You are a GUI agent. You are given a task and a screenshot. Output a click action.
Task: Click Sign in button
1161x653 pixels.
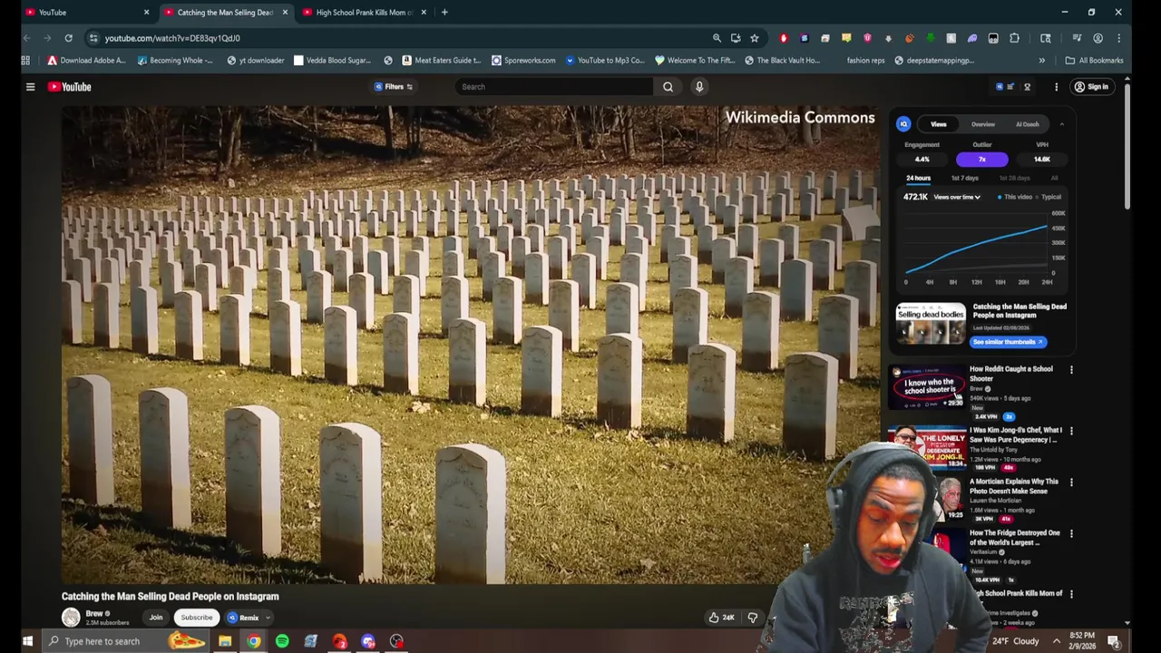point(1091,87)
